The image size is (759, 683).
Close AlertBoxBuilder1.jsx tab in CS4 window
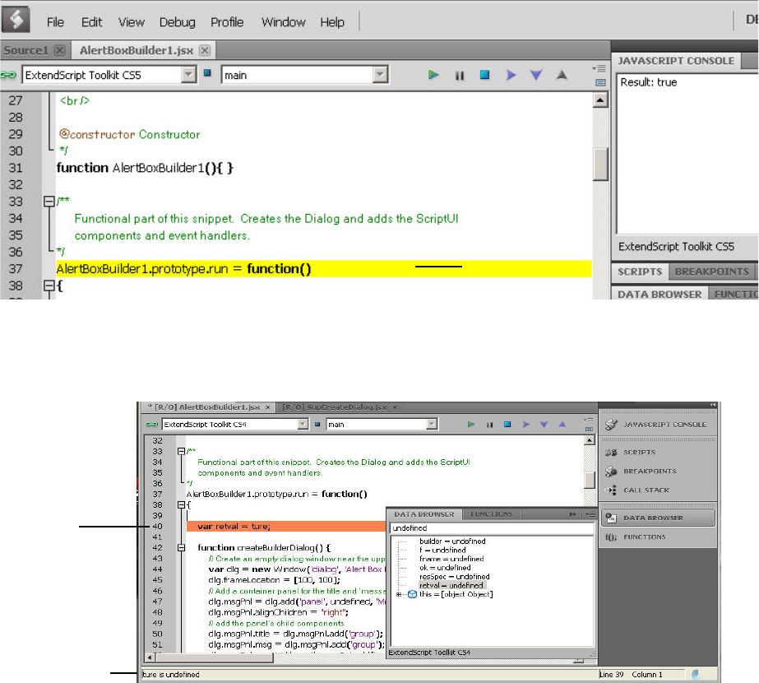tap(268, 407)
